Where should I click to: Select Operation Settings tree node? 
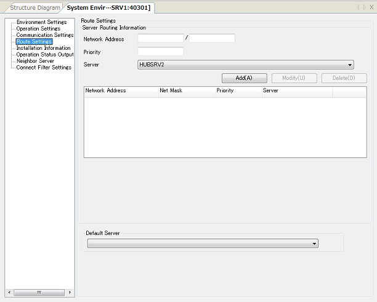click(38, 28)
